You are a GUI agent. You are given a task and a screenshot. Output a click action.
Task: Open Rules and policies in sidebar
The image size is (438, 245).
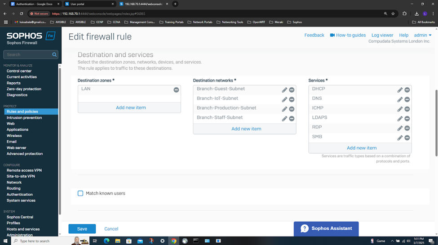click(31, 111)
